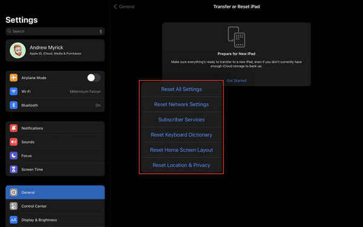
Task: Open the Control Center settings row
Action: coord(55,206)
